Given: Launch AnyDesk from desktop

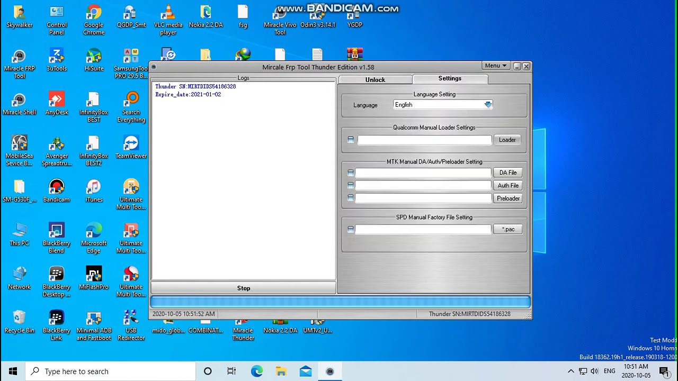Looking at the screenshot, I should pos(57,104).
